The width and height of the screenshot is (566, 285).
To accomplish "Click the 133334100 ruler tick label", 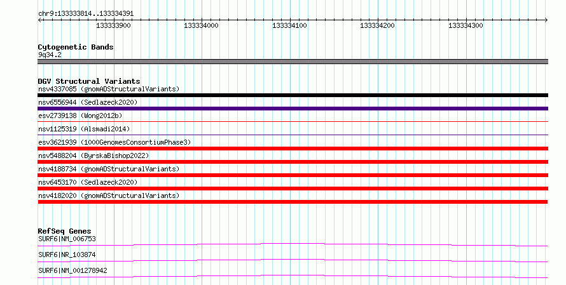I will 289,25.
